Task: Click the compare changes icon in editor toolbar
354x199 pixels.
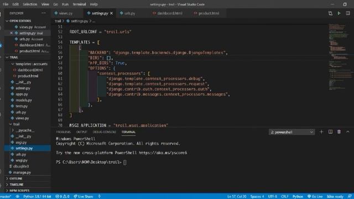Action: pos(330,13)
